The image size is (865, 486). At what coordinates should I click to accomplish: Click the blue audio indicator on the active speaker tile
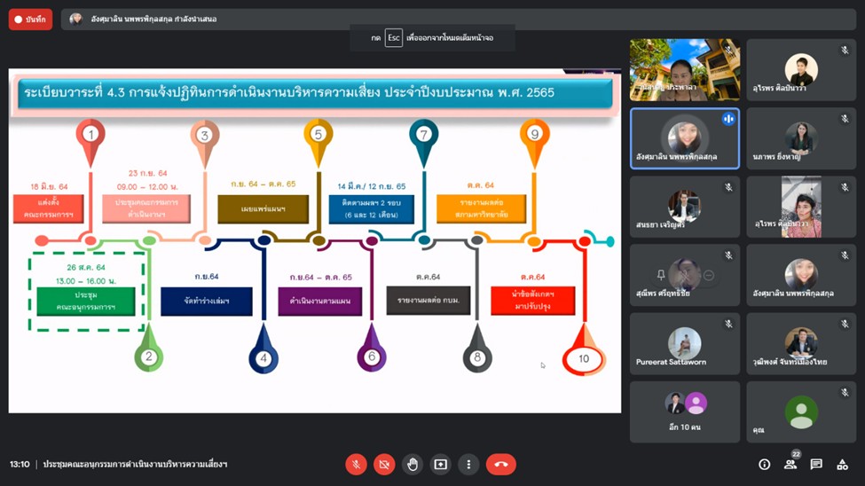728,119
